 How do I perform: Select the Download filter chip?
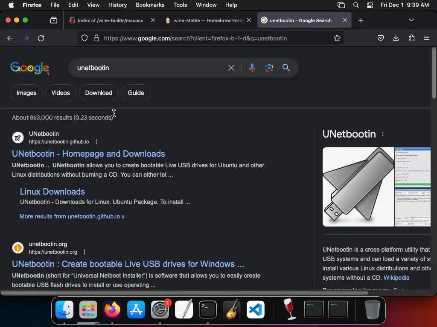pos(99,93)
